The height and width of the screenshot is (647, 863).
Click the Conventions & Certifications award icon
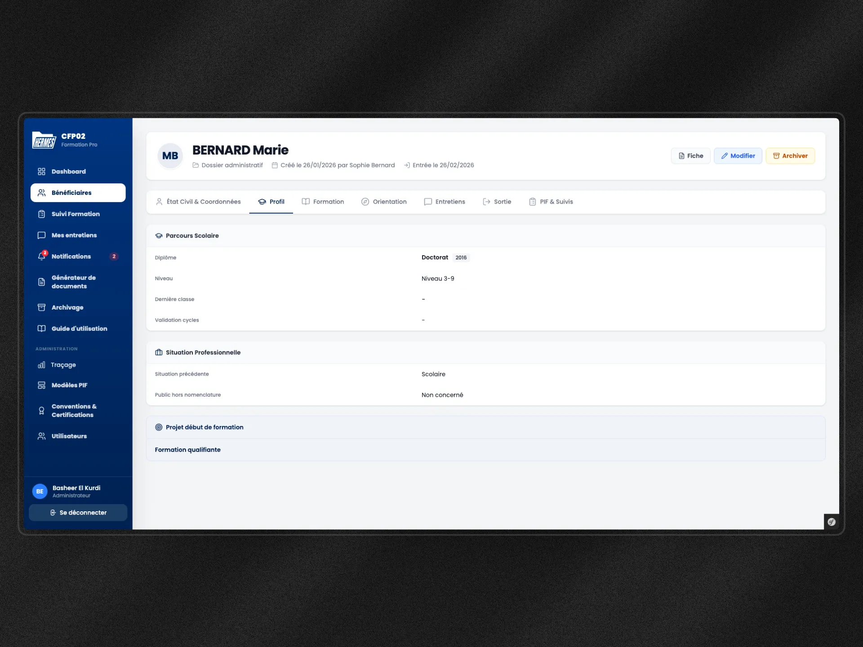click(x=41, y=411)
